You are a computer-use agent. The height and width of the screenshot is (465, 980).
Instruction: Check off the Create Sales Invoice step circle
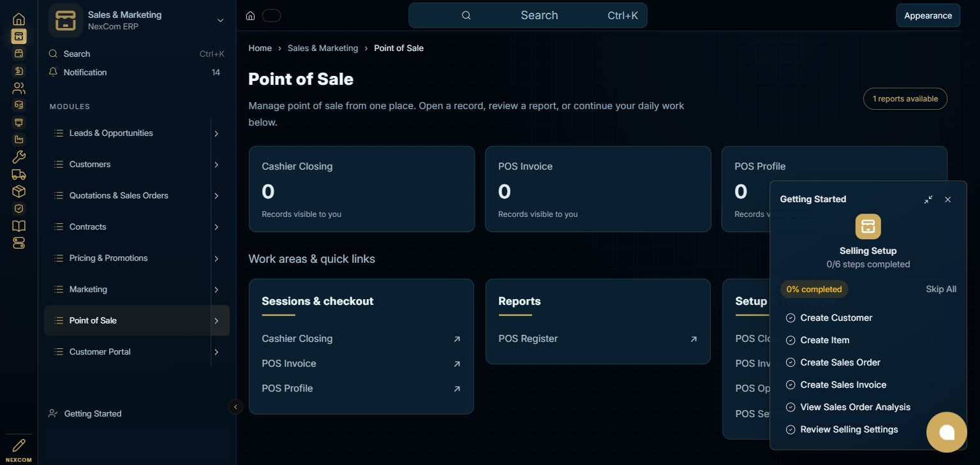click(791, 385)
